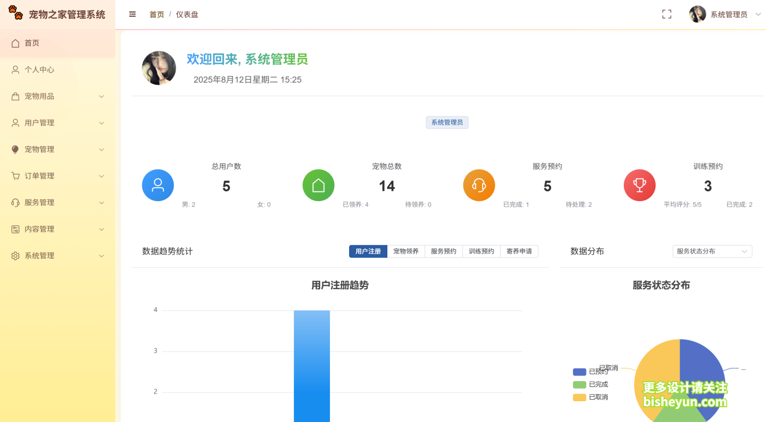Open 首页 in the sidebar menu
The image size is (766, 422).
pos(57,43)
